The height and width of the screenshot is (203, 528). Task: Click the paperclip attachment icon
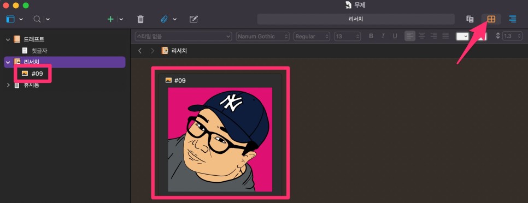(x=164, y=19)
